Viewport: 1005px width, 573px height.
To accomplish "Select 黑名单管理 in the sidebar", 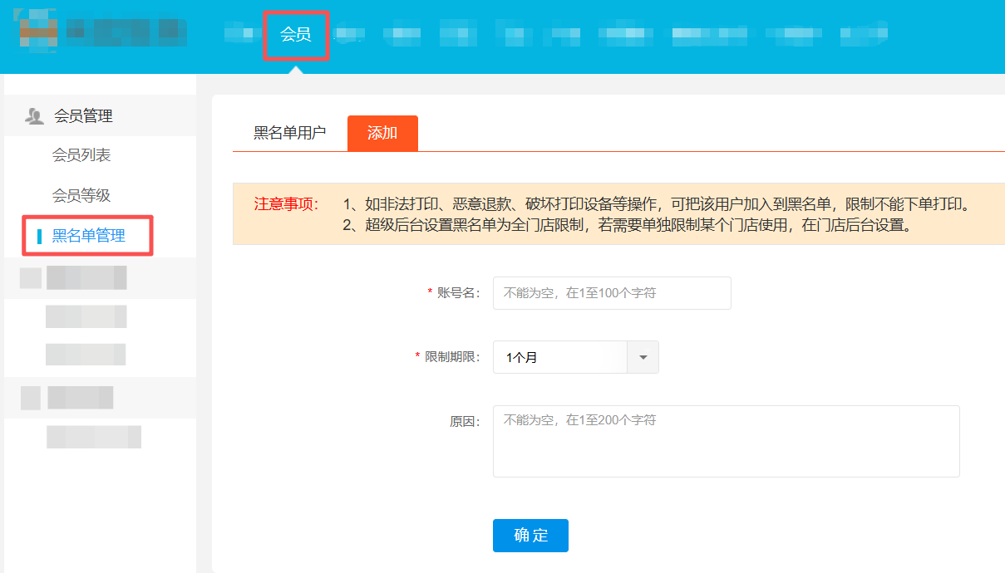I will click(89, 236).
